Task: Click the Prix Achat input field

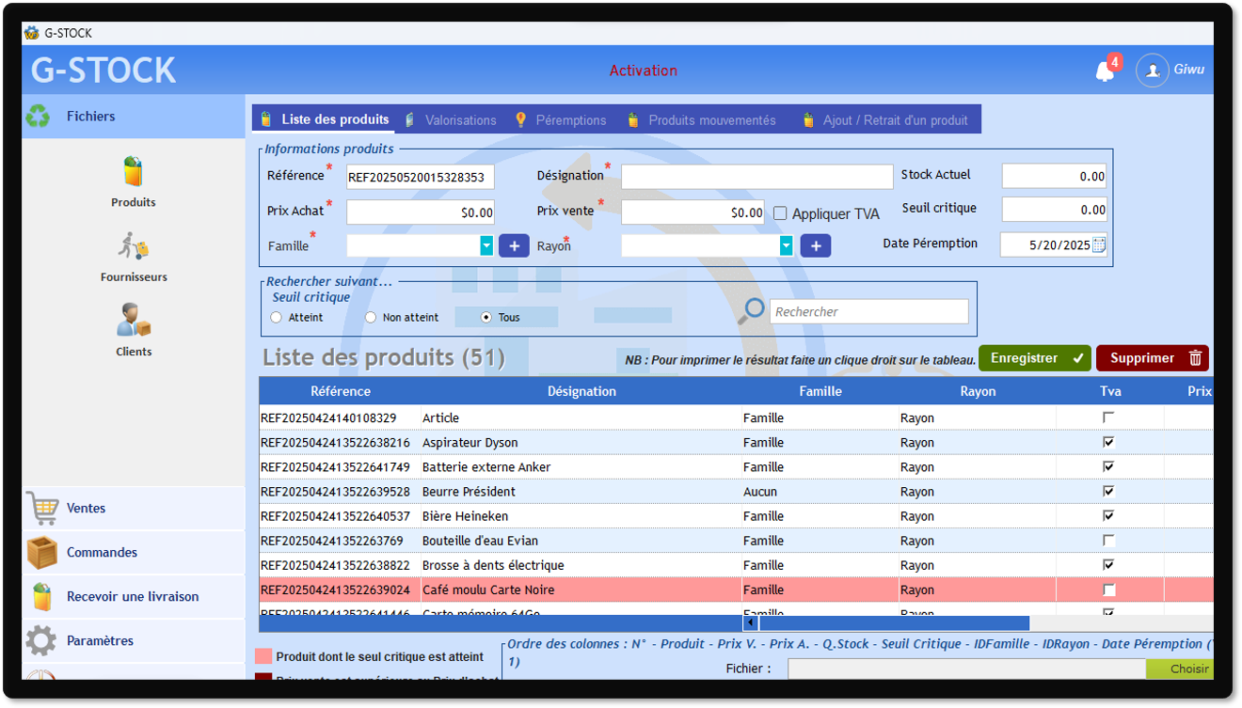Action: (x=420, y=212)
